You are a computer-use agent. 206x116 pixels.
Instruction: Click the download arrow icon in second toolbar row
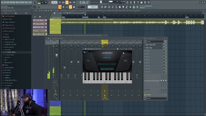tap(134, 7)
